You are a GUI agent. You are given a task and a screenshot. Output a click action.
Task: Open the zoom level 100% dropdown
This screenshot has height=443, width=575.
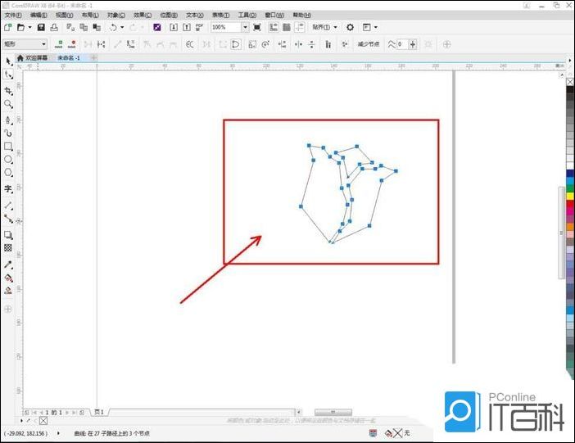[245, 27]
